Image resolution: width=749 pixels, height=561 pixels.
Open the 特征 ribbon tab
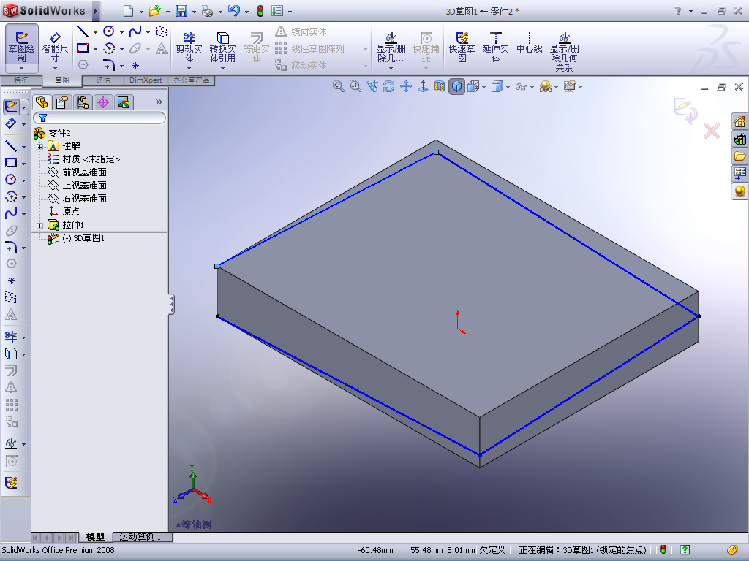21,80
